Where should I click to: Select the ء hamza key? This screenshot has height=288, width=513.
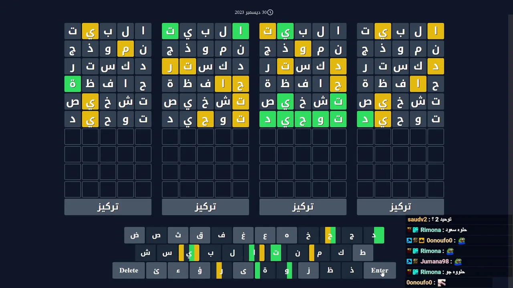[178, 270]
